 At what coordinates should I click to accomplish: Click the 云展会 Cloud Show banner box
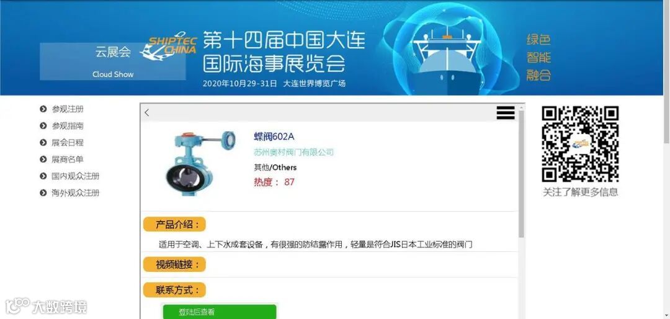pos(113,61)
